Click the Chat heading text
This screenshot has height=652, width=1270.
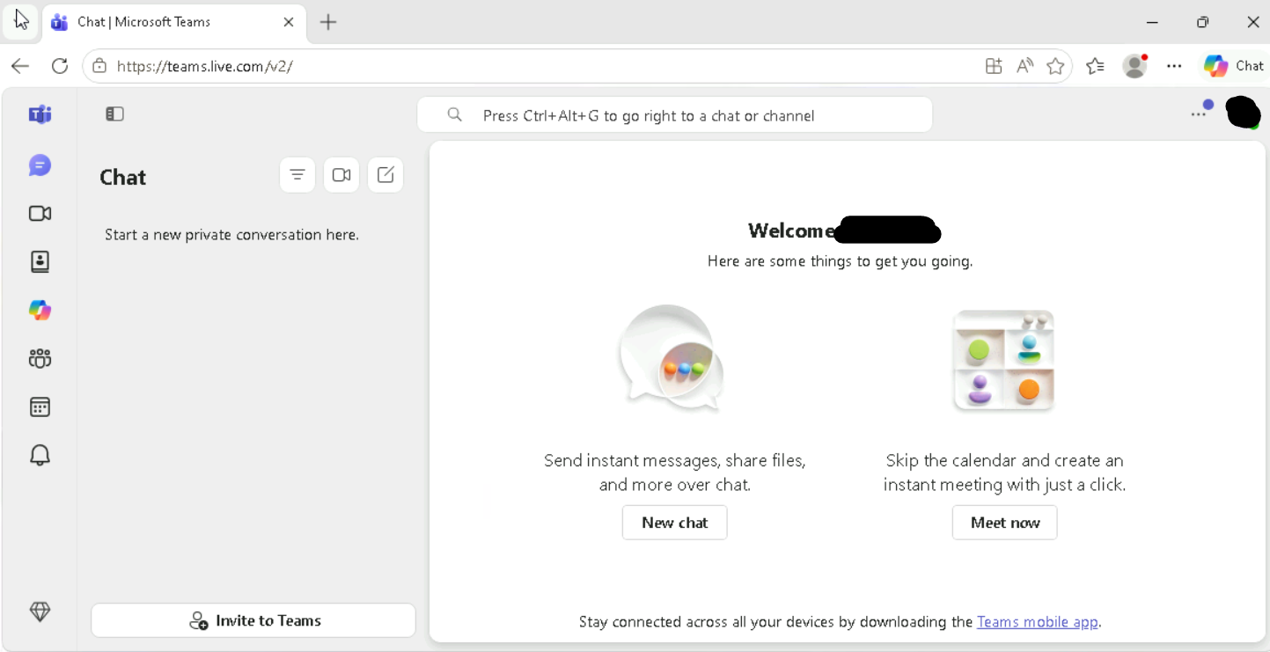click(122, 177)
